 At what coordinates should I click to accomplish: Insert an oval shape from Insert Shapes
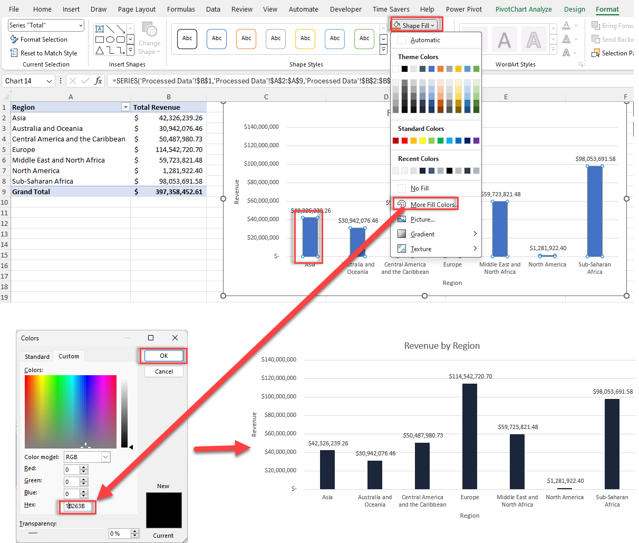click(110, 40)
